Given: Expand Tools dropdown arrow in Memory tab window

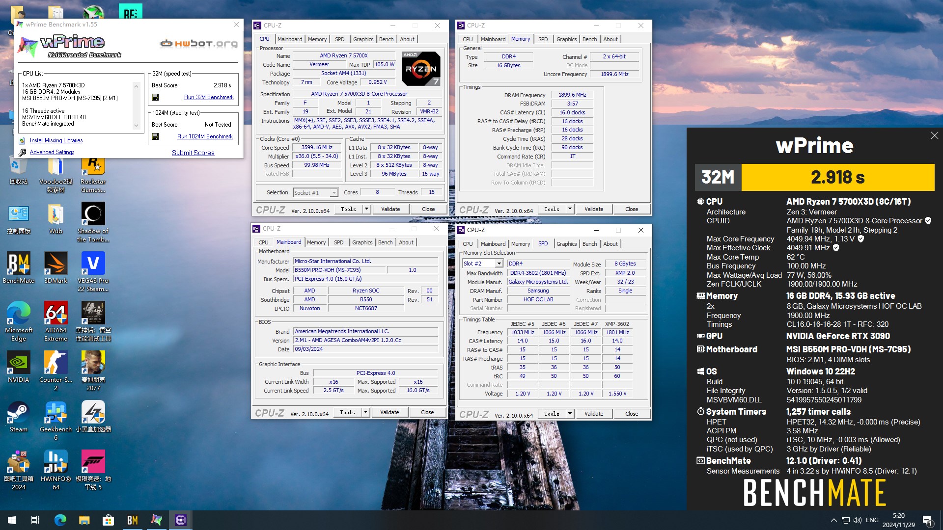Looking at the screenshot, I should point(570,209).
